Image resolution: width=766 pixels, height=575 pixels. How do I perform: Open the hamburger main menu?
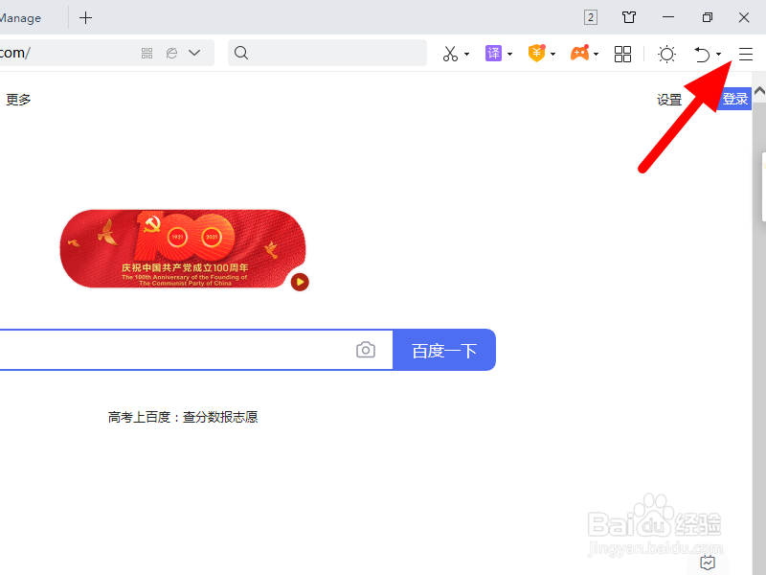click(x=746, y=55)
